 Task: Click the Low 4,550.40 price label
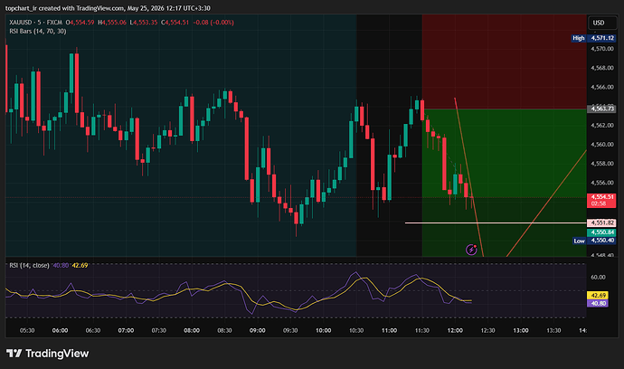pos(594,241)
